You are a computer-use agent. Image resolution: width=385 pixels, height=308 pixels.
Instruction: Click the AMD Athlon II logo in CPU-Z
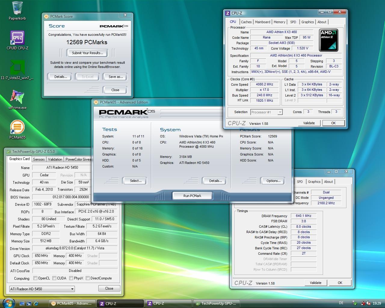pyautogui.click(x=328, y=40)
